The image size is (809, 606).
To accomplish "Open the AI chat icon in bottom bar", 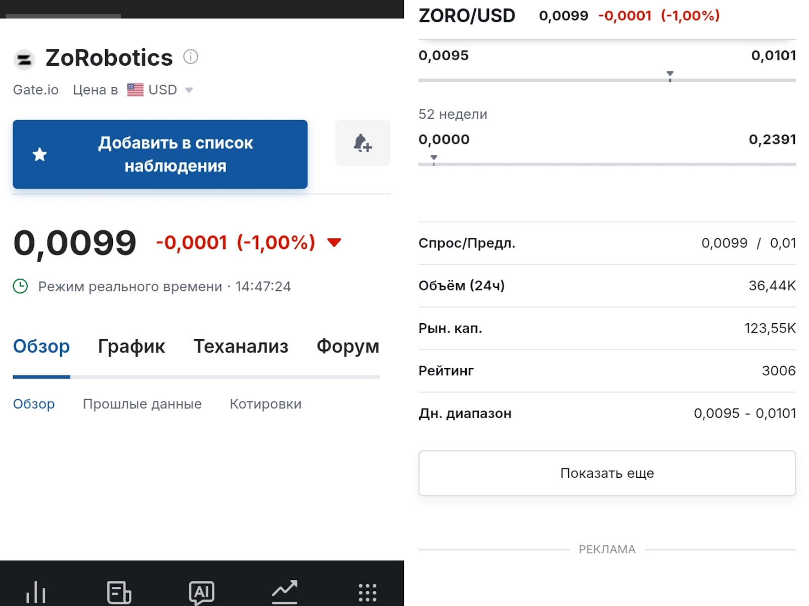I will [x=201, y=592].
